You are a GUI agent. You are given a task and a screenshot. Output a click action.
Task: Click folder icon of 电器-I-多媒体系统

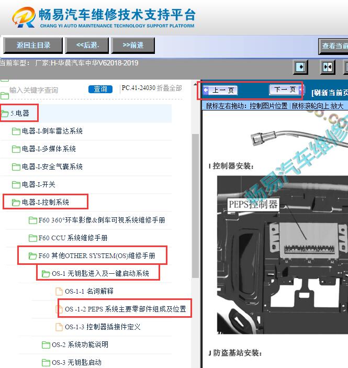coord(16,149)
